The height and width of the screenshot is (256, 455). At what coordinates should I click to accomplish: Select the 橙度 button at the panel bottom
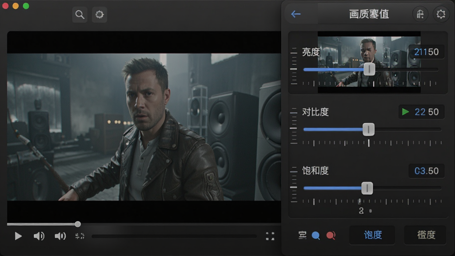click(425, 235)
